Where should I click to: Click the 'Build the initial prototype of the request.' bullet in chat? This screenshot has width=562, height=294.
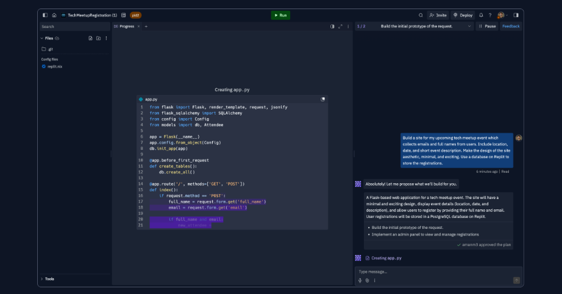point(407,228)
